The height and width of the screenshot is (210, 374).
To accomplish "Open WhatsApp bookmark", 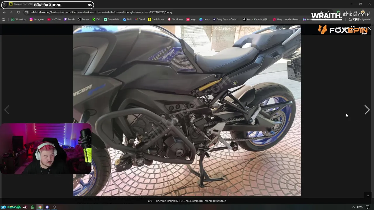I will coord(19,20).
